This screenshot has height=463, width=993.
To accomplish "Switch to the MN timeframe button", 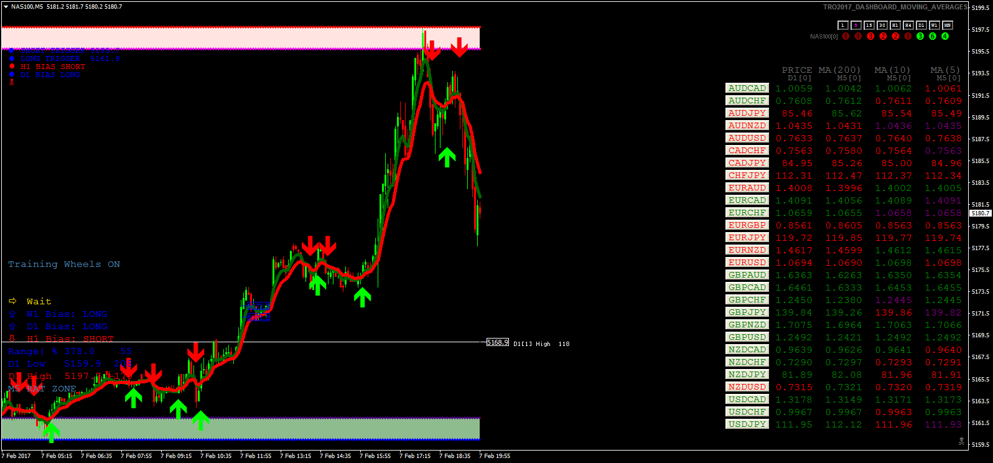I will [948, 25].
